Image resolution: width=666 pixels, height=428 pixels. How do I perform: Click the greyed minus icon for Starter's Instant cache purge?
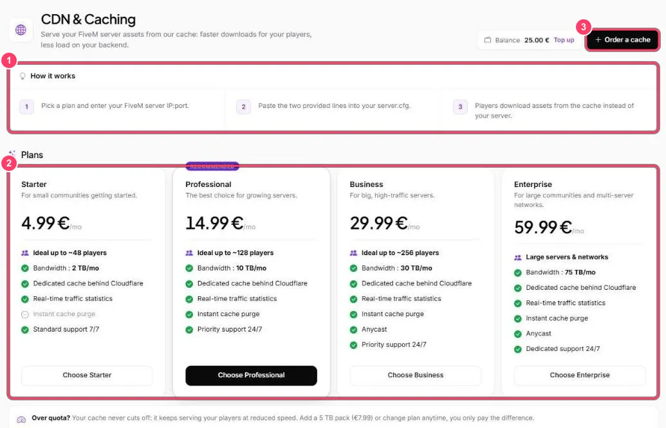click(24, 314)
